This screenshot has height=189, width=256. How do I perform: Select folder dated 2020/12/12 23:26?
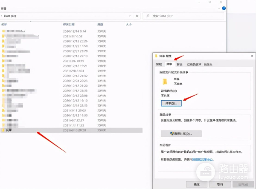pos(71,41)
